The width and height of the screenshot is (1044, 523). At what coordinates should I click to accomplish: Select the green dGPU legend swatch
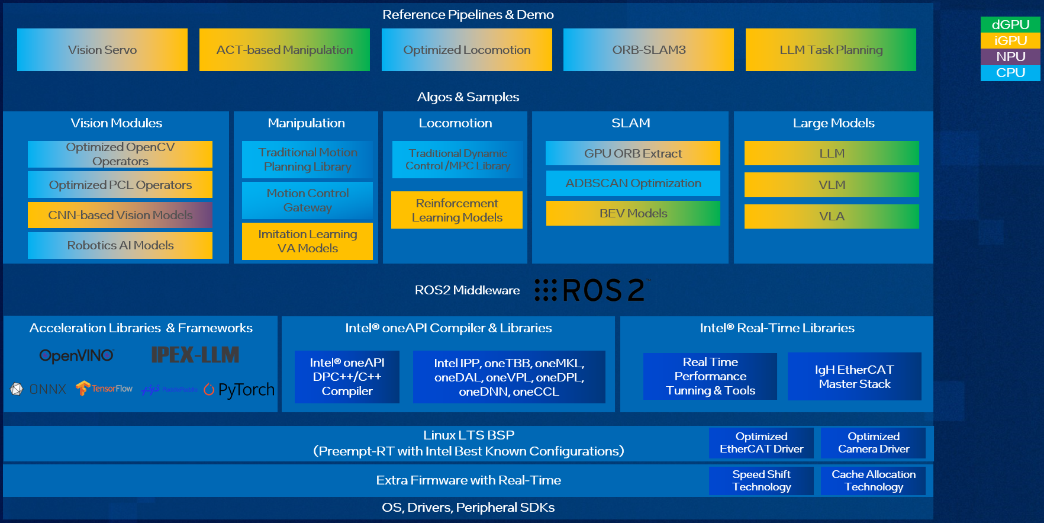point(1010,24)
